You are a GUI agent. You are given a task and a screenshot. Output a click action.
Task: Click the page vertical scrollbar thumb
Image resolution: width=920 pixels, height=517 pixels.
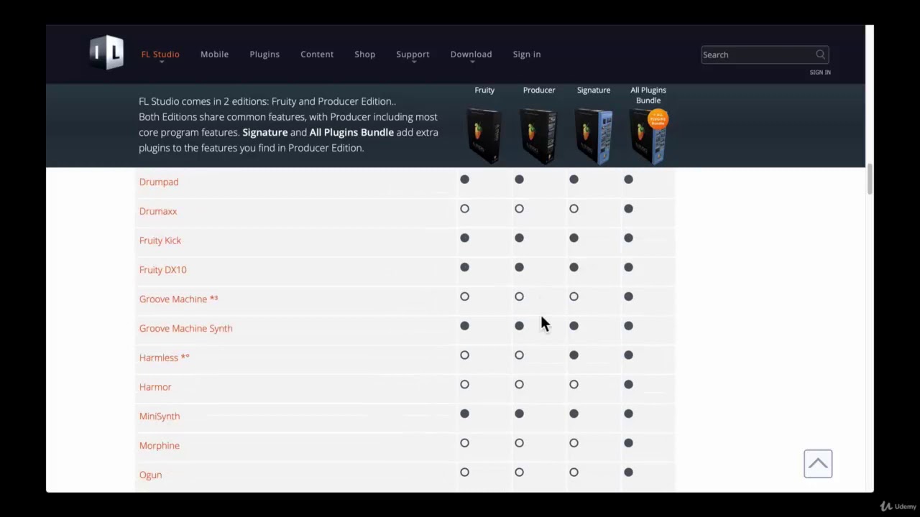coord(870,179)
